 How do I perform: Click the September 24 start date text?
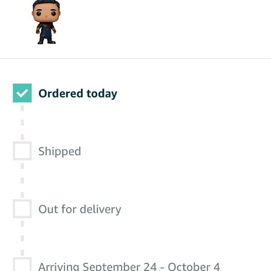[x=120, y=266]
